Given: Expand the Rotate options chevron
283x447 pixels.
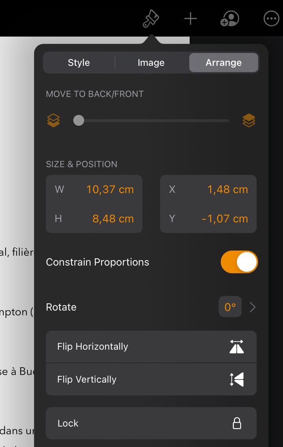Looking at the screenshot, I should 252,307.
